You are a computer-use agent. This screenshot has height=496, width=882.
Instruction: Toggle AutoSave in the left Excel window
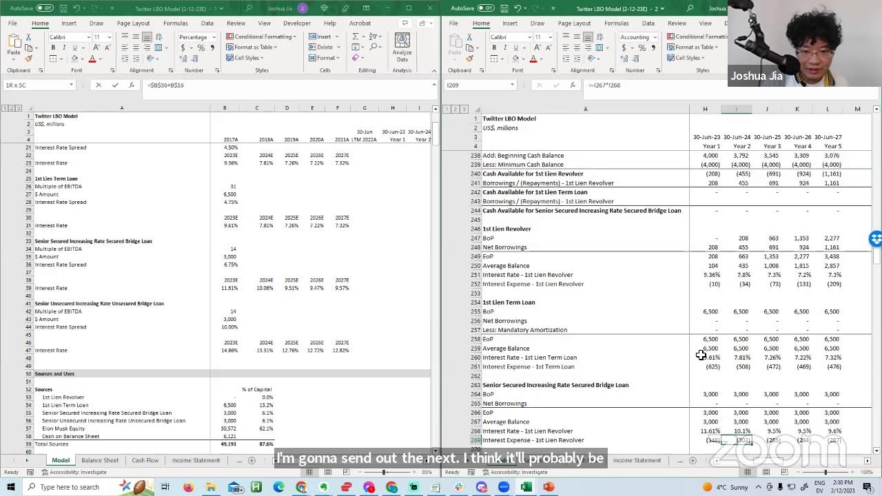tap(45, 8)
